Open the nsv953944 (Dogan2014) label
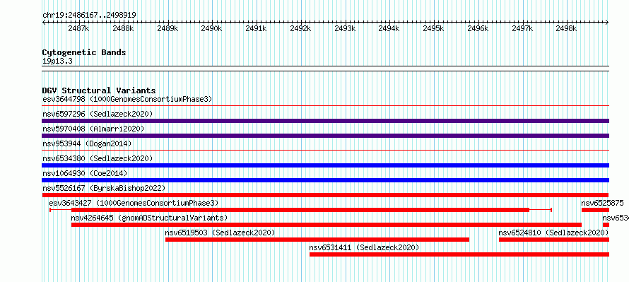The image size is (629, 282). click(87, 143)
